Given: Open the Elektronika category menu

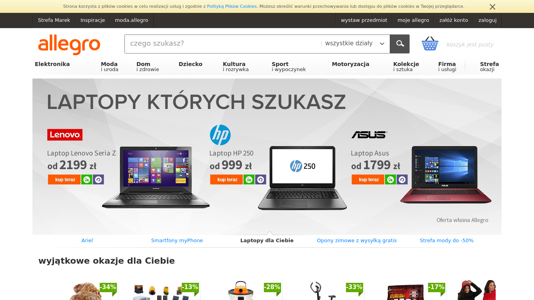Looking at the screenshot, I should point(52,64).
